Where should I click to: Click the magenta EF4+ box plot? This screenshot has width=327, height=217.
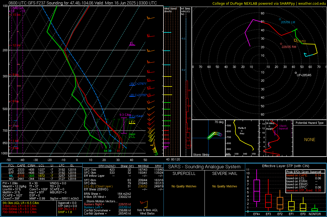[257, 188]
